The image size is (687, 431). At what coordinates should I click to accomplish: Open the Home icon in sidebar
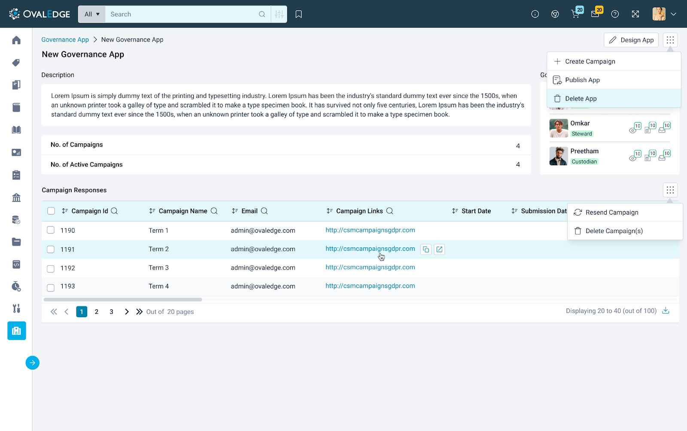tap(16, 40)
